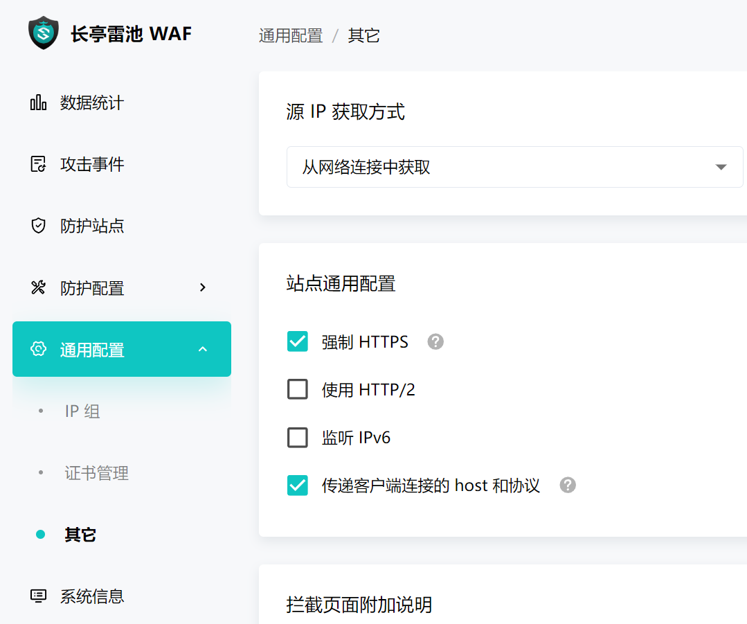Open the 源 IP 获取方式 dropdown
The image size is (747, 624).
coord(514,167)
